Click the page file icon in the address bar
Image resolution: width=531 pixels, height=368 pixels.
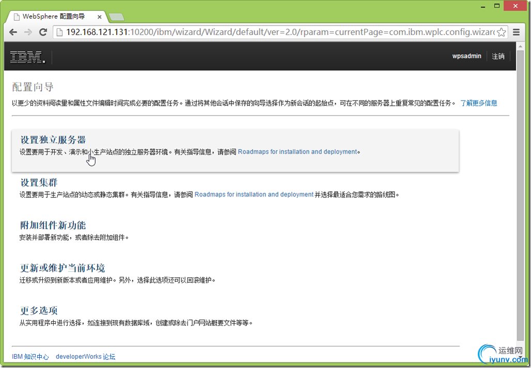59,32
